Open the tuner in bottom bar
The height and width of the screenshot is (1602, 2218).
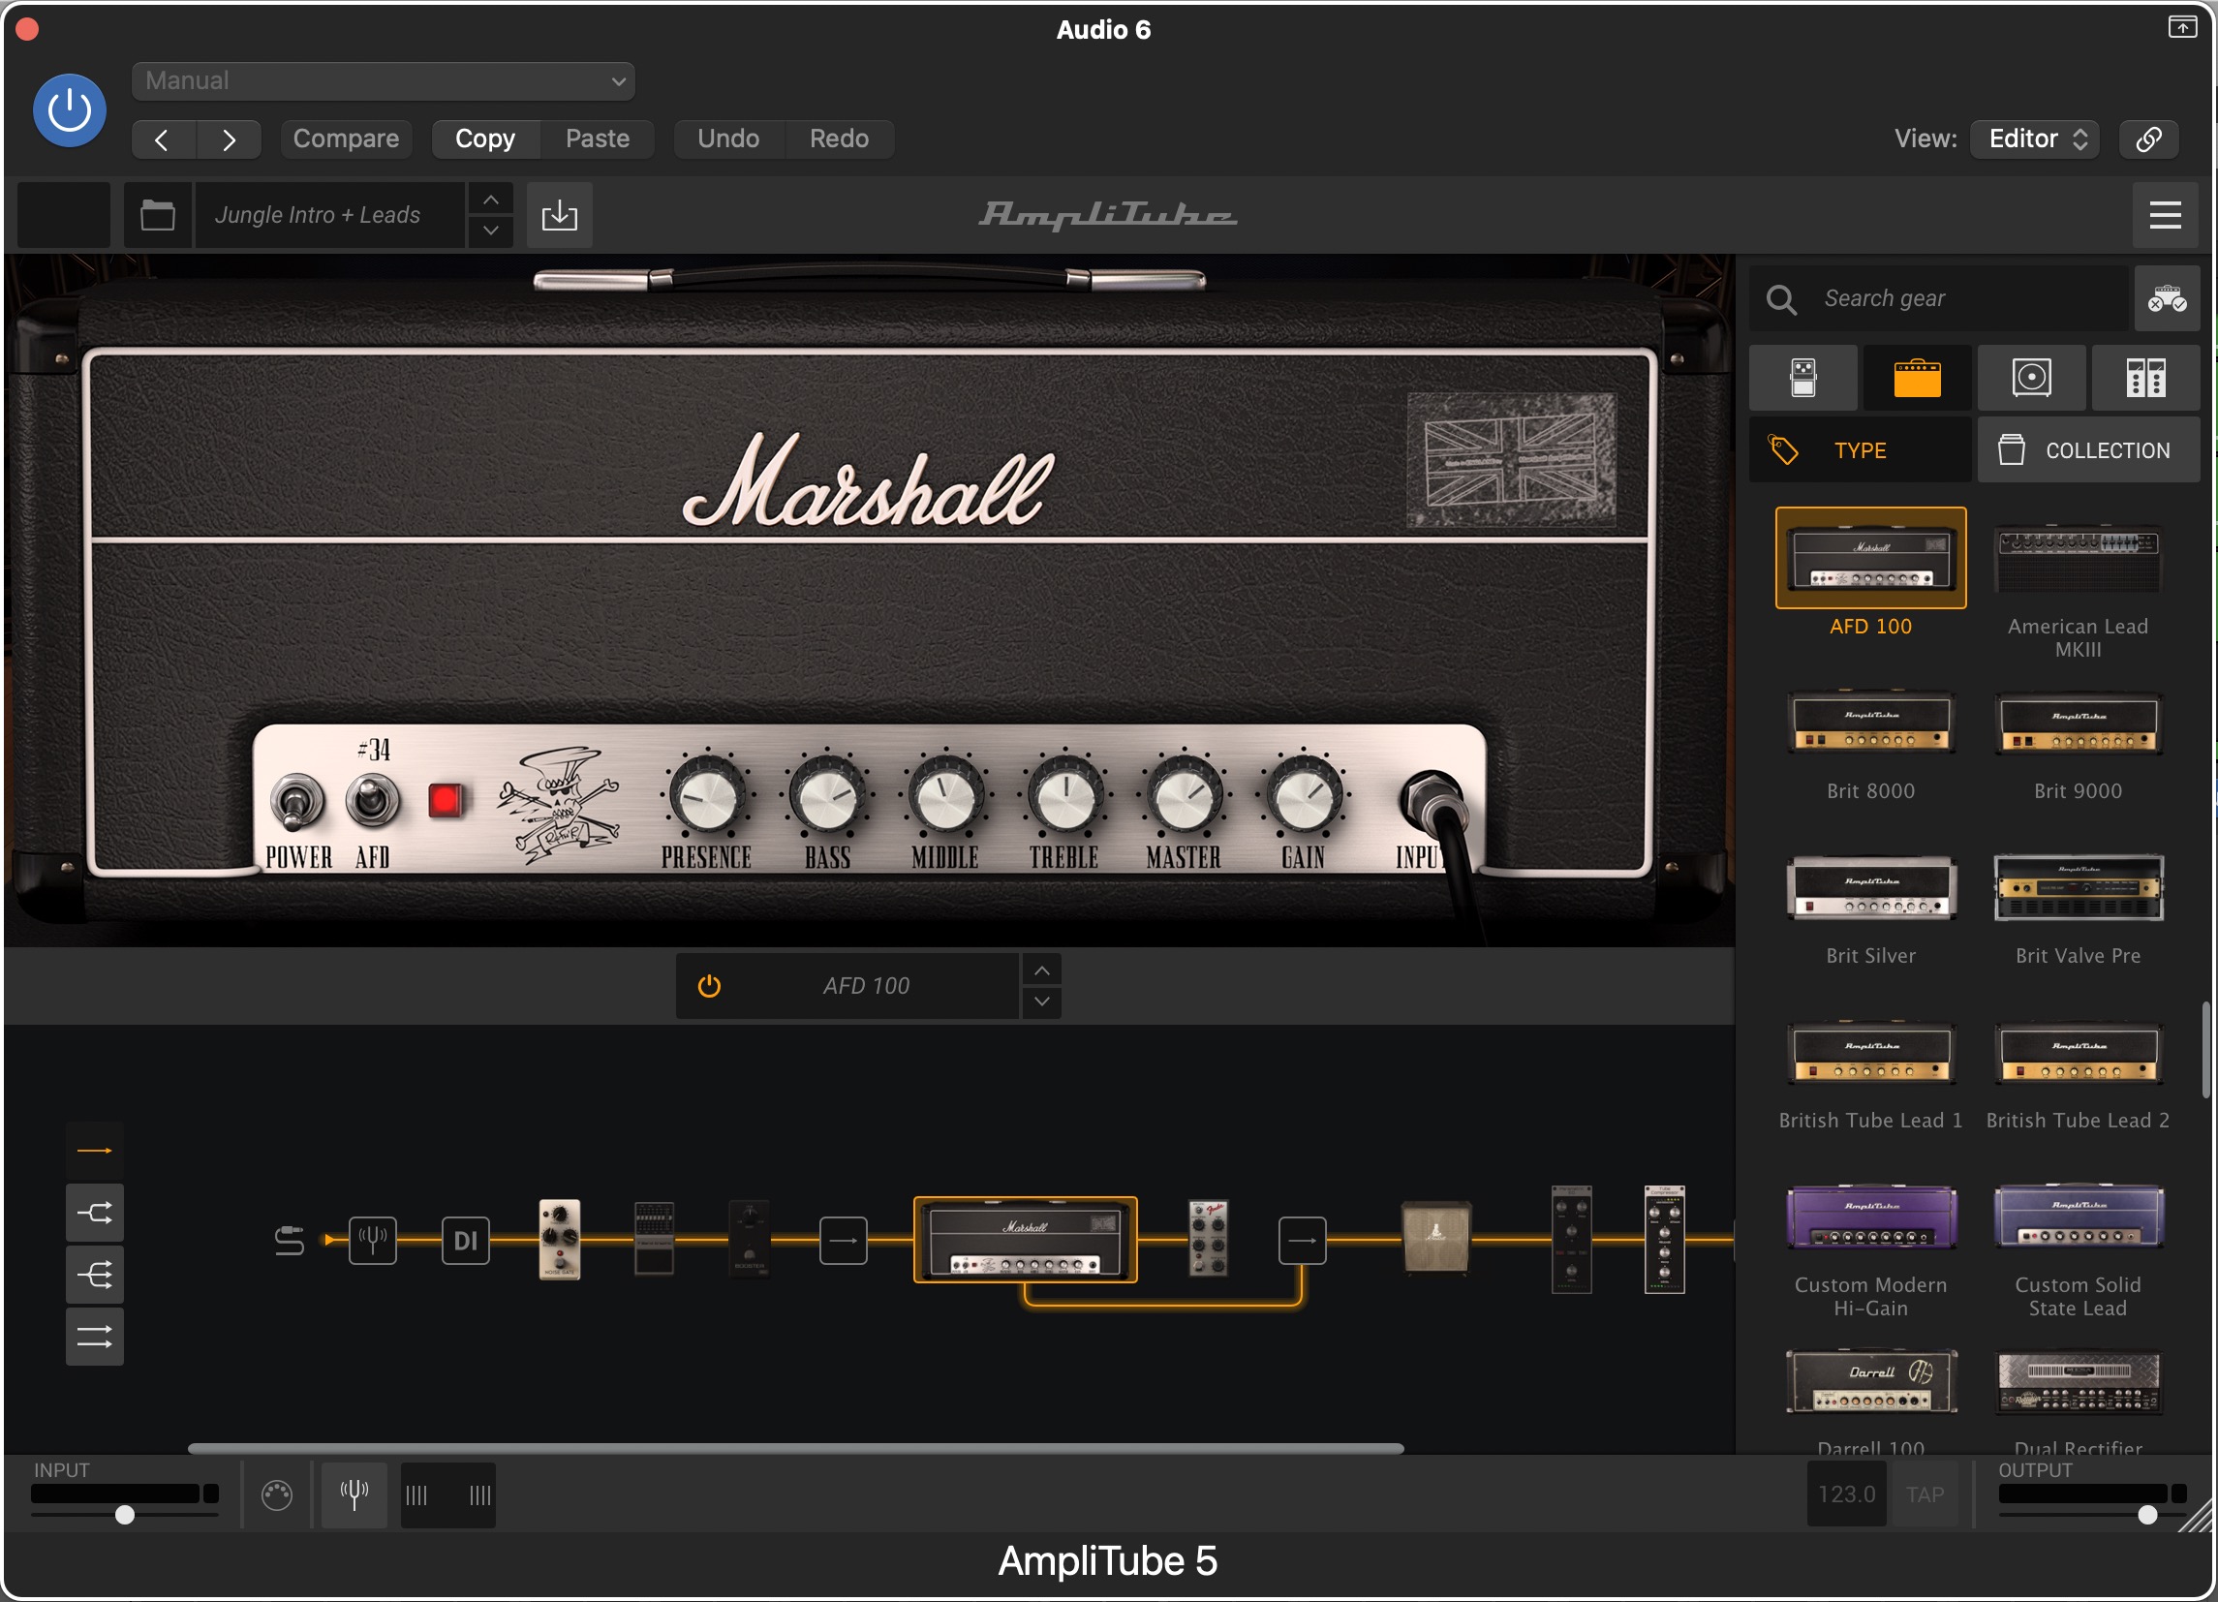pyautogui.click(x=355, y=1495)
